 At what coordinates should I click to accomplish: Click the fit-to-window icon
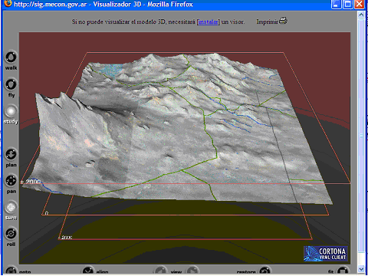[x=343, y=271]
